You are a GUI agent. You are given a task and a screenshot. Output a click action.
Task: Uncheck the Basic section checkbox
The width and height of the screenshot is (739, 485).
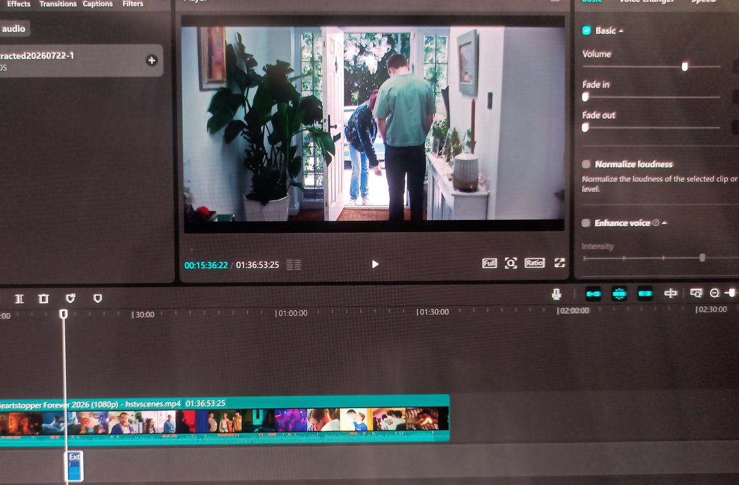tap(586, 30)
